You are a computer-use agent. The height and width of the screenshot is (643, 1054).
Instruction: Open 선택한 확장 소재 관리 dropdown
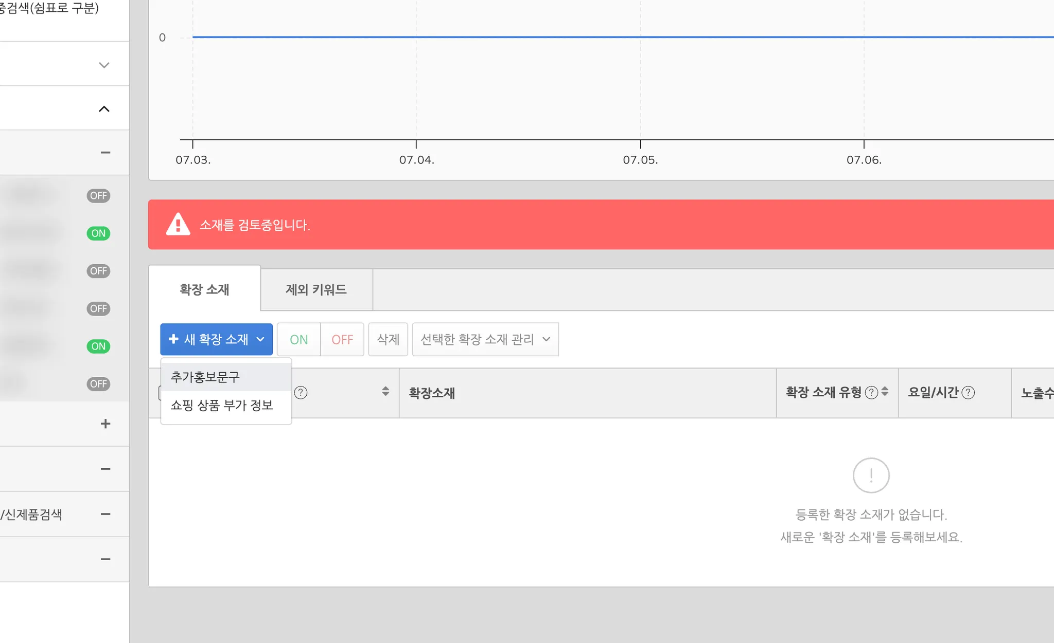[x=485, y=339]
